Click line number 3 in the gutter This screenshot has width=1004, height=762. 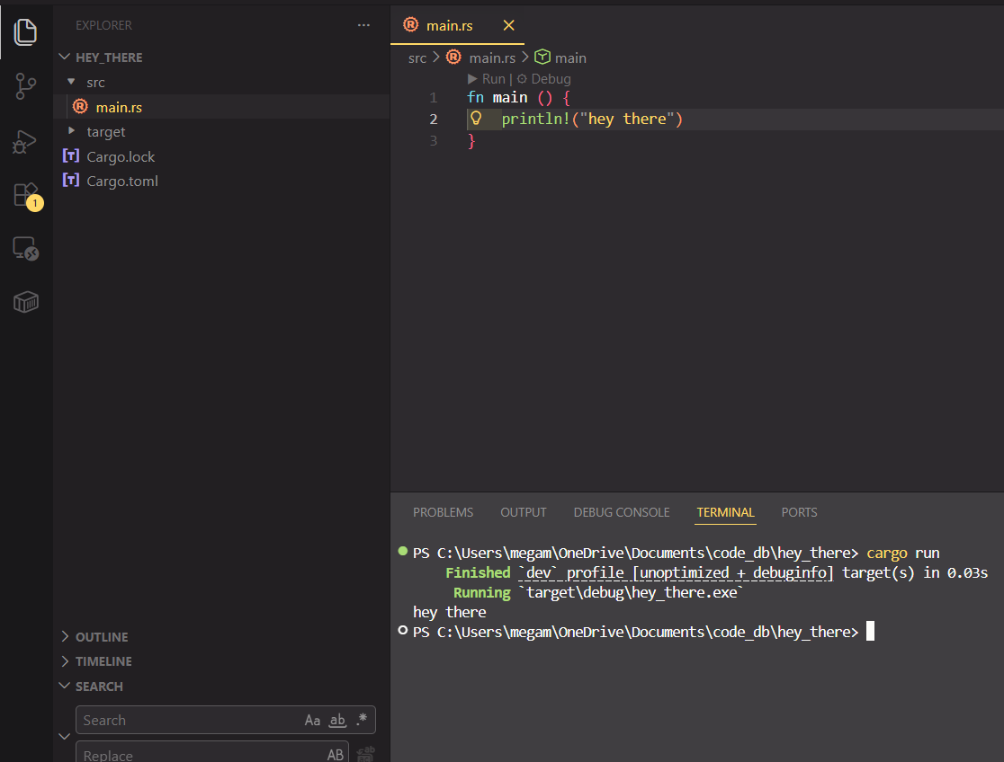coord(434,141)
